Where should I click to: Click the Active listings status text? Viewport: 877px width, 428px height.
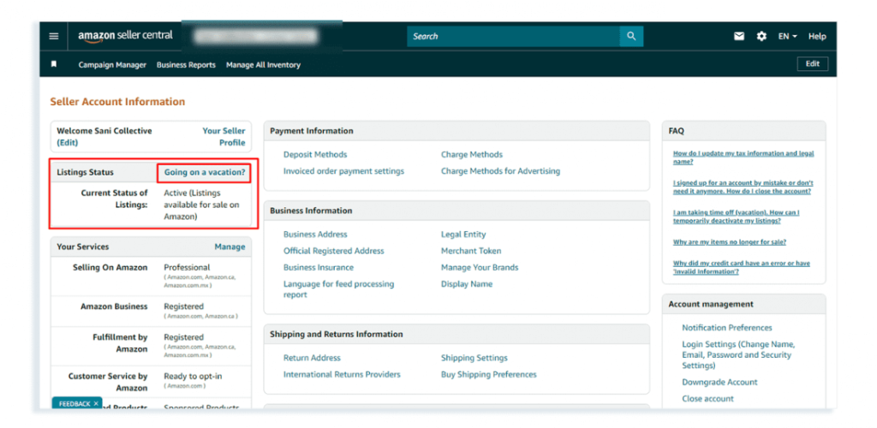click(201, 205)
